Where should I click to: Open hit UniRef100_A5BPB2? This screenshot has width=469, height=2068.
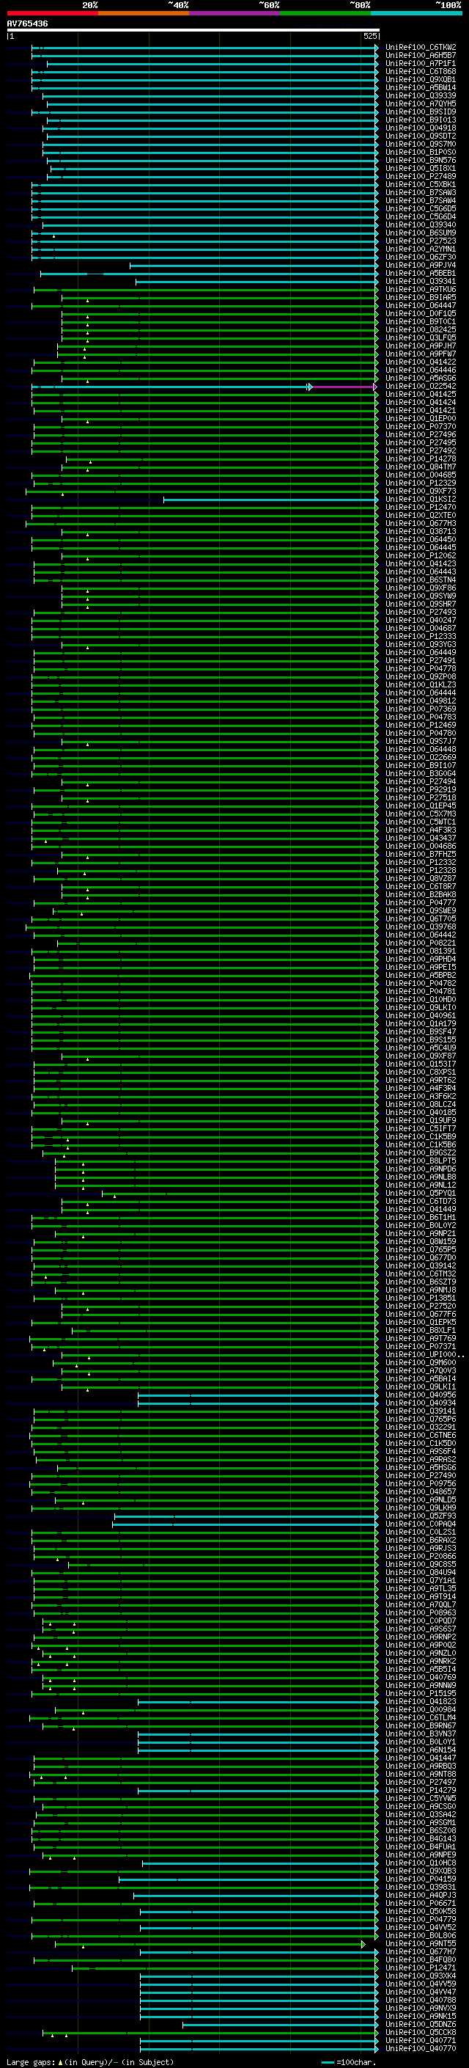[421, 976]
